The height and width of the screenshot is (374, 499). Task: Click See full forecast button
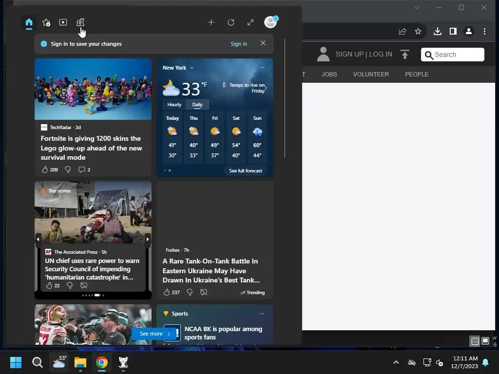(x=246, y=171)
